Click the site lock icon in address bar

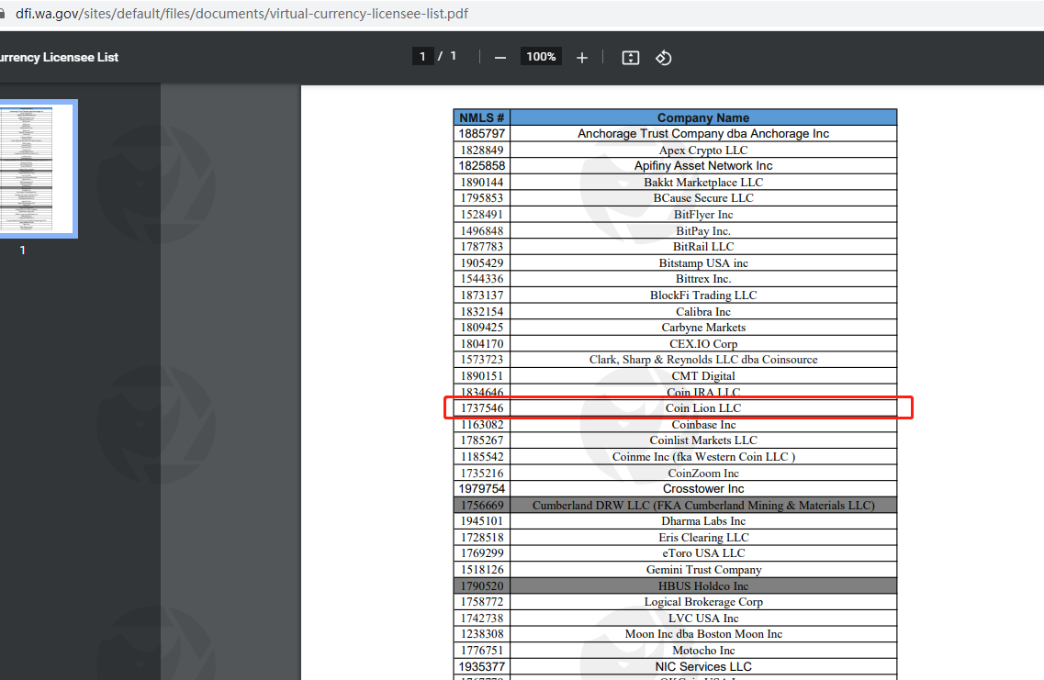pyautogui.click(x=3, y=14)
